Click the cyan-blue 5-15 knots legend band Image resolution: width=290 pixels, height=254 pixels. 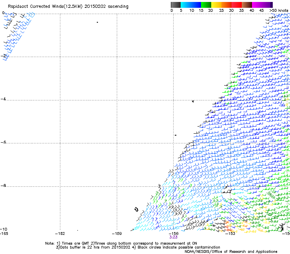click(191, 5)
